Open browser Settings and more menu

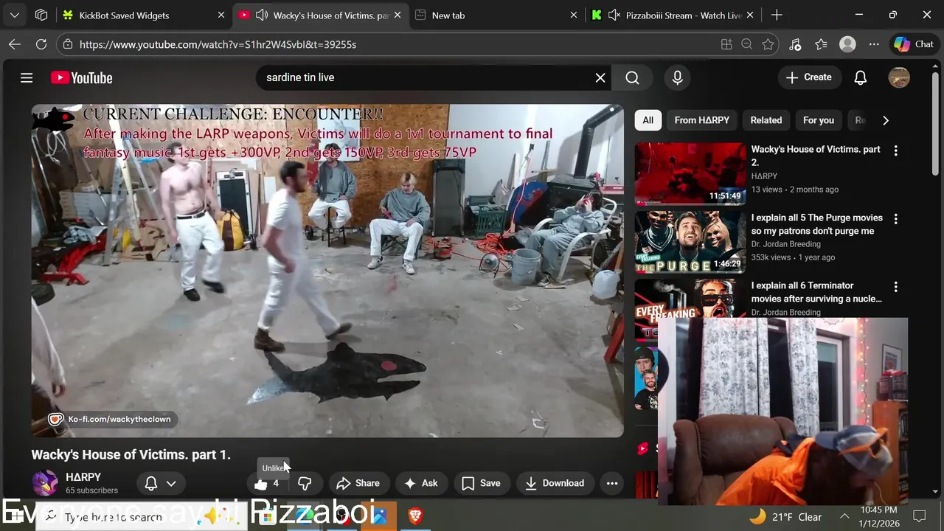pos(874,44)
